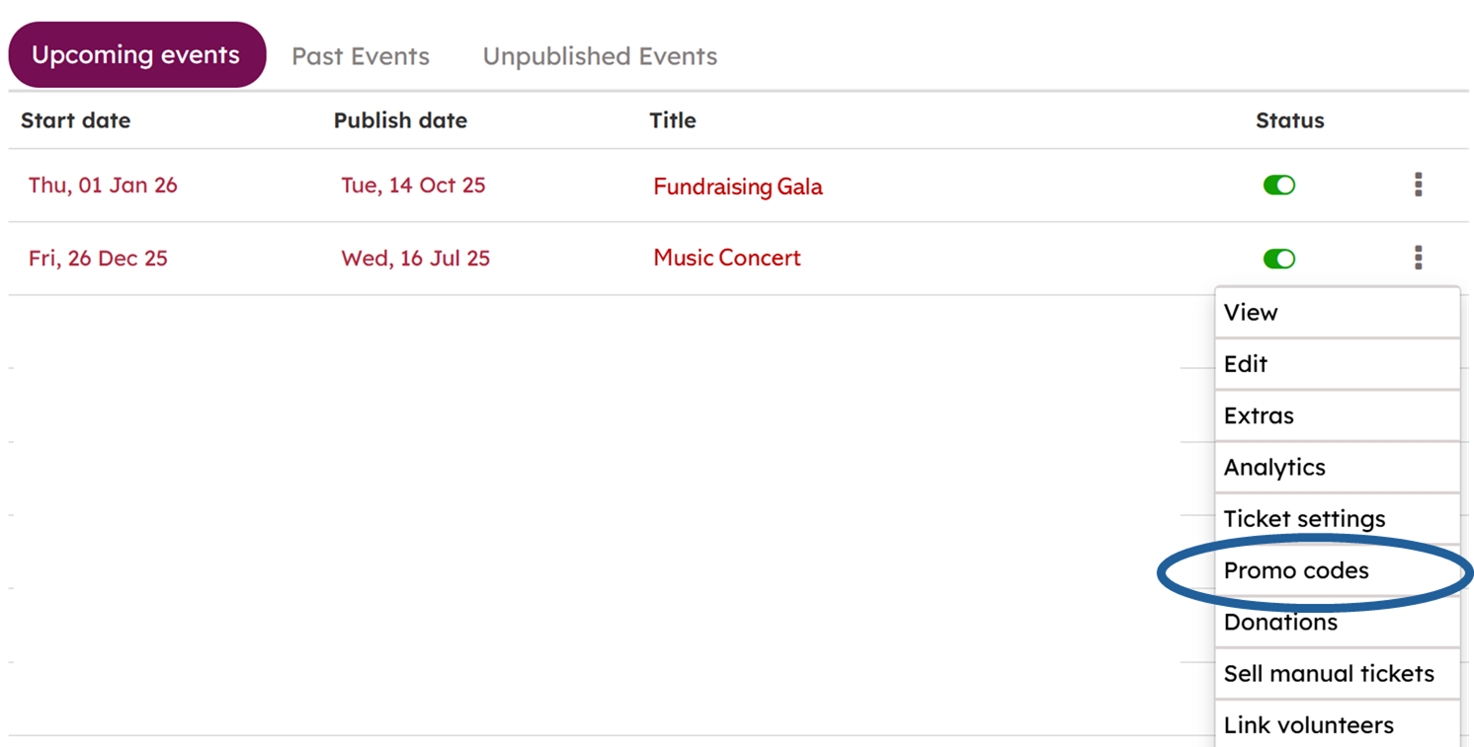1474x747 pixels.
Task: Switch to Past Events tab
Action: click(x=361, y=56)
